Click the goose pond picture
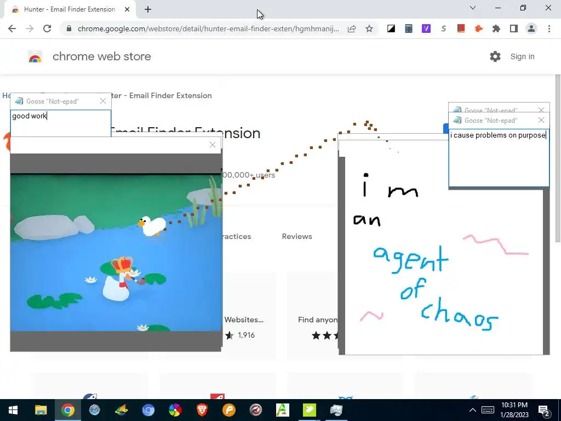Viewport: 561px width, 421px height. 116,252
